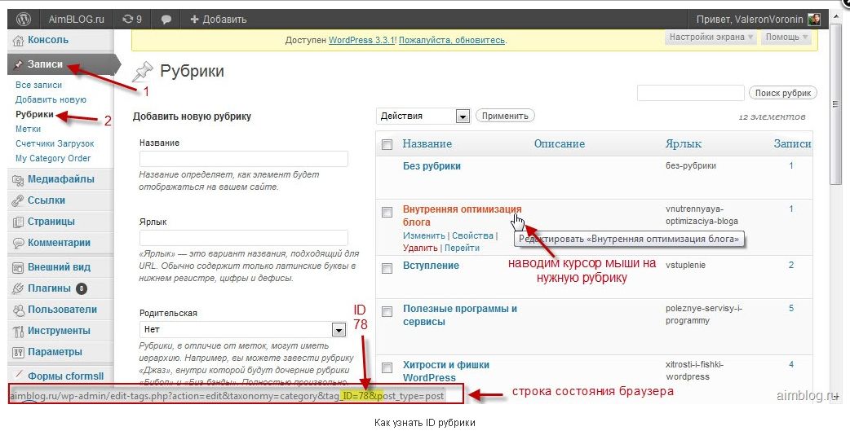Click post count 5 for Полезные программы
850x431 pixels.
(x=791, y=309)
